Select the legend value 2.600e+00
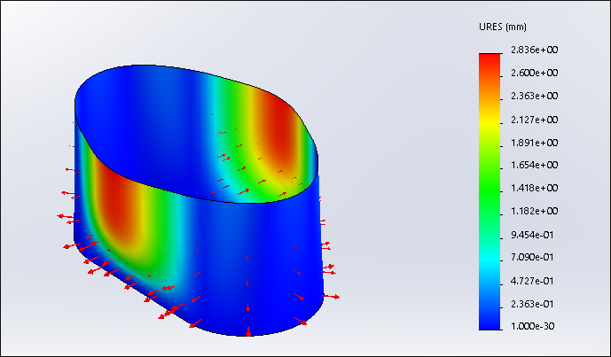611x357 pixels. coord(534,73)
